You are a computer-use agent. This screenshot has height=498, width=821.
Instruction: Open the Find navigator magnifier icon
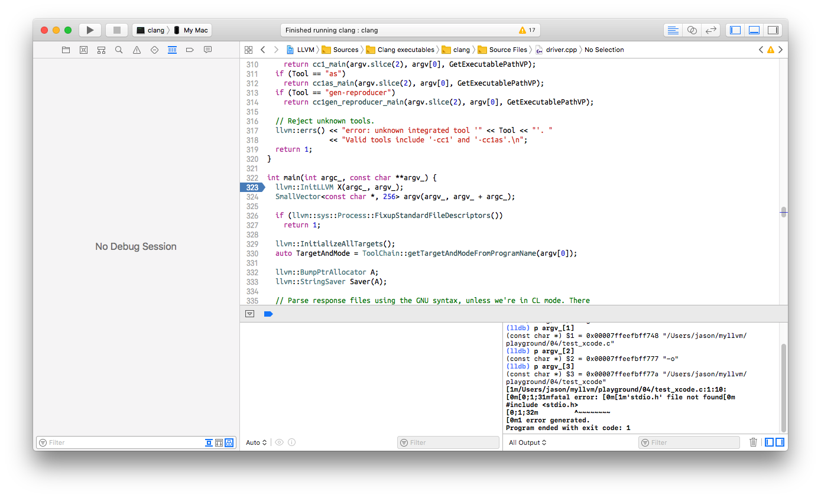(x=119, y=50)
